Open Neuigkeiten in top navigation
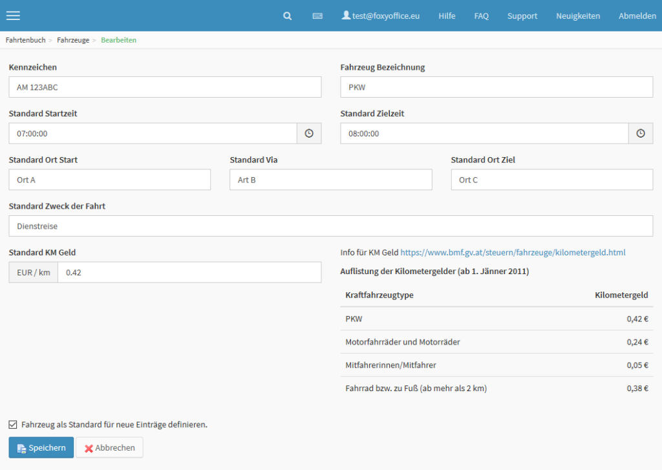 578,16
